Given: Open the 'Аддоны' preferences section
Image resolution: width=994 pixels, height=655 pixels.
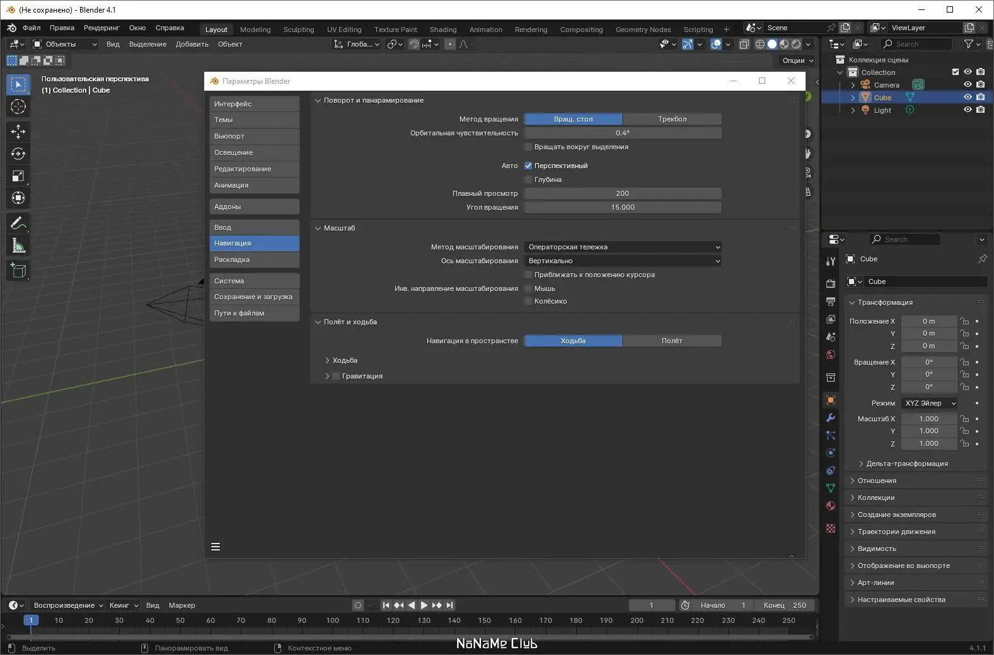Looking at the screenshot, I should (x=254, y=207).
